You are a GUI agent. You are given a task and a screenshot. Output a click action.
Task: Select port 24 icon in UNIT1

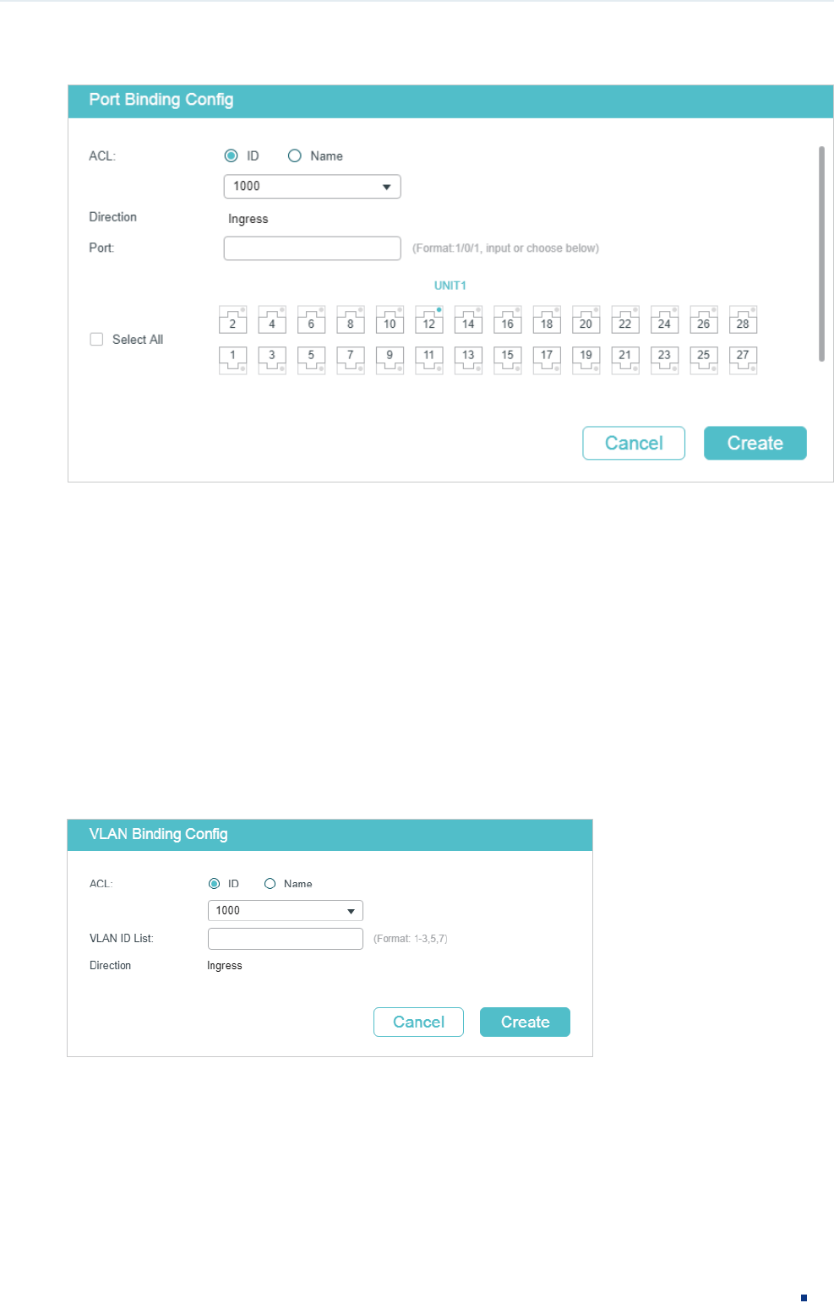click(664, 320)
